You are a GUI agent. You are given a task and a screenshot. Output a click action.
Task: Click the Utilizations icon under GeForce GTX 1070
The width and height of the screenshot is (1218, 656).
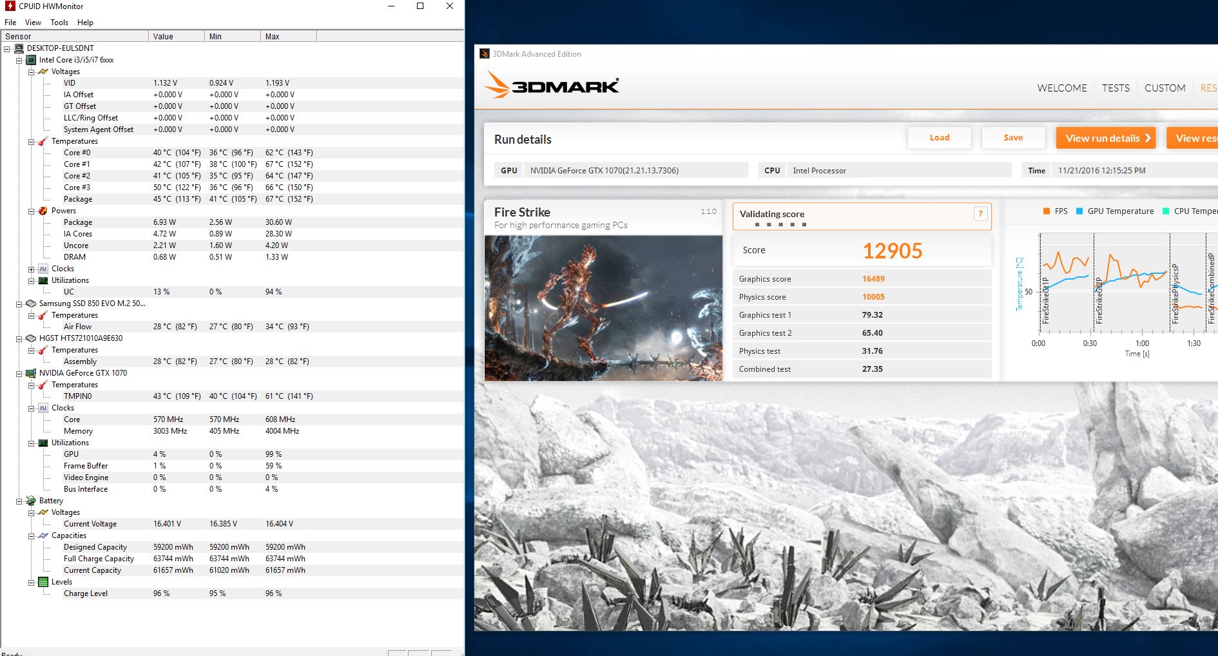[x=43, y=443]
